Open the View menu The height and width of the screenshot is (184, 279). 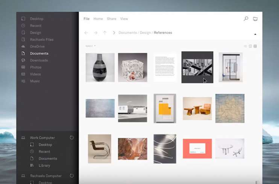coord(124,19)
